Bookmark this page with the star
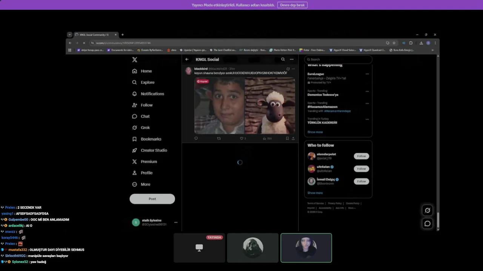Image resolution: width=483 pixels, height=271 pixels. [394, 43]
